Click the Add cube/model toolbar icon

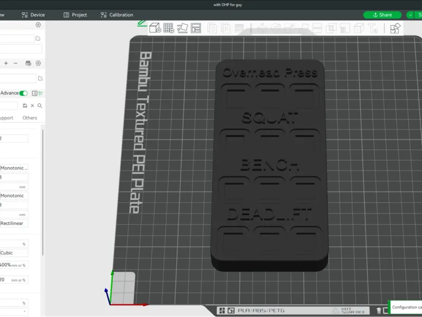coord(155,28)
